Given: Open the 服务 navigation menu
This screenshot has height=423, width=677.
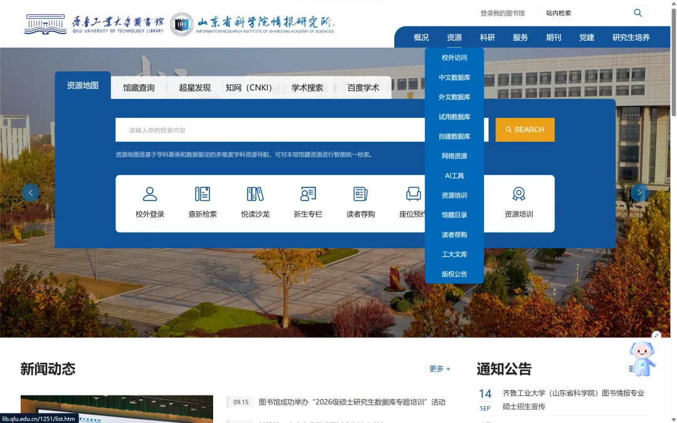Looking at the screenshot, I should [520, 38].
